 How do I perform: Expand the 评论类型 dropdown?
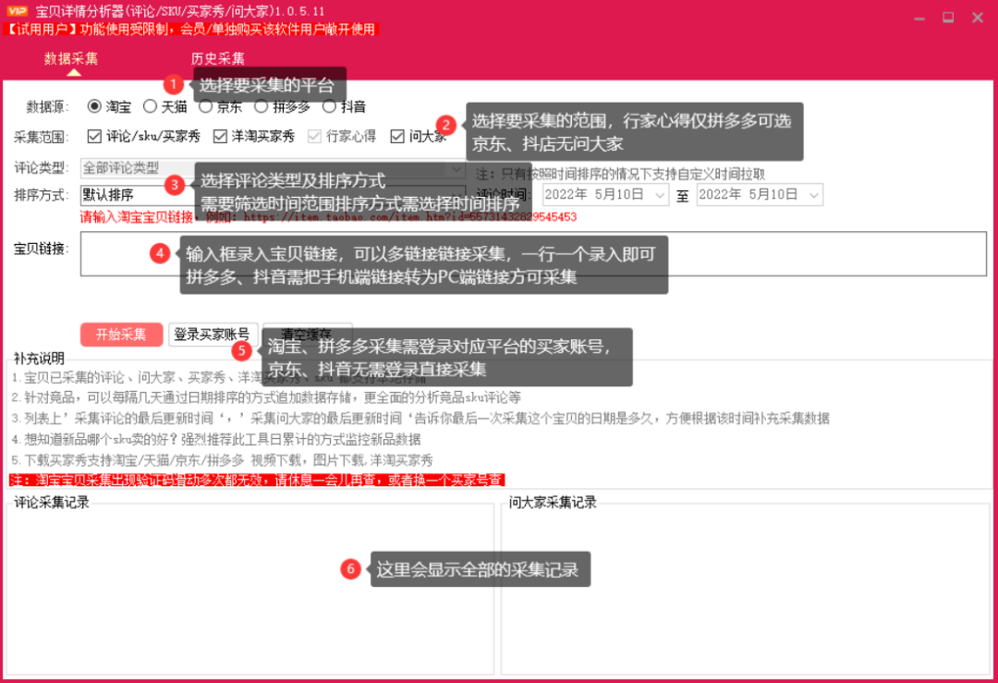[456, 168]
